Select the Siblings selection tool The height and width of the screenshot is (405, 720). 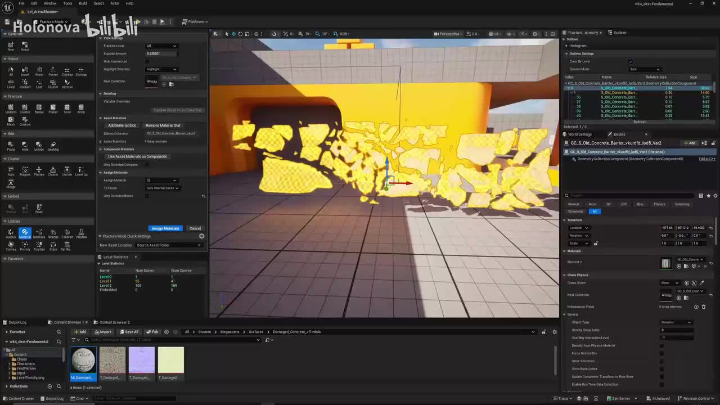pyautogui.click(x=81, y=71)
